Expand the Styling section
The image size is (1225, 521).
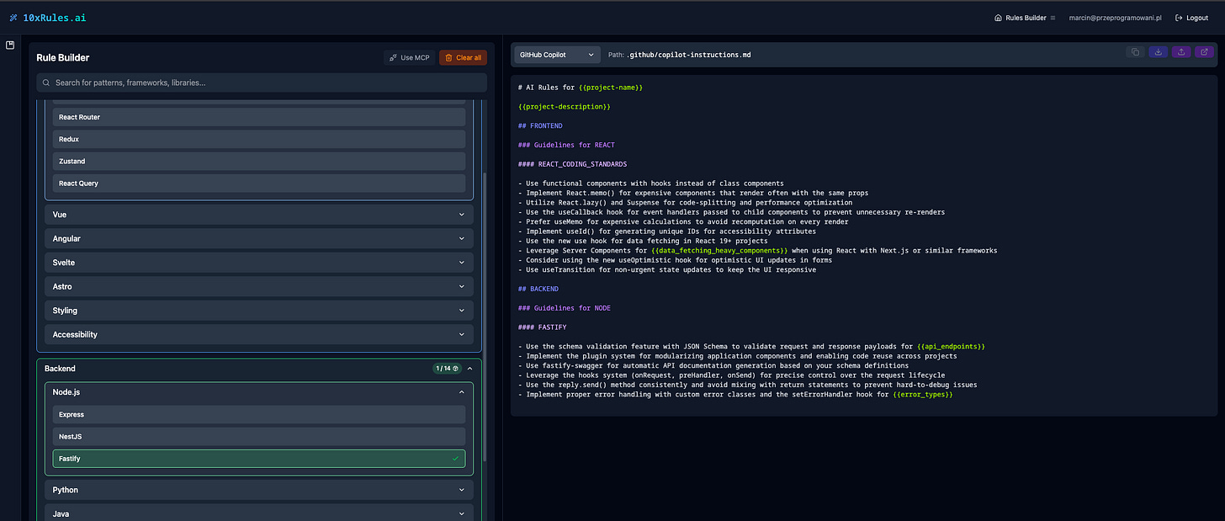coord(259,311)
